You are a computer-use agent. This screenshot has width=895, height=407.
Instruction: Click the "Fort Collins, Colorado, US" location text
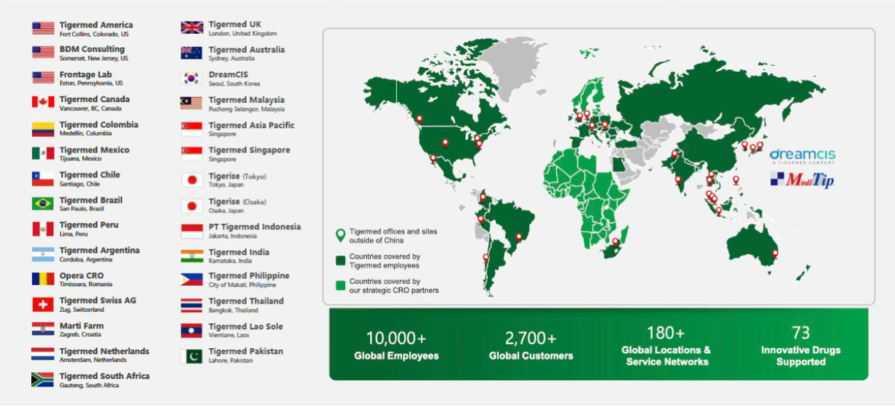[x=94, y=34]
